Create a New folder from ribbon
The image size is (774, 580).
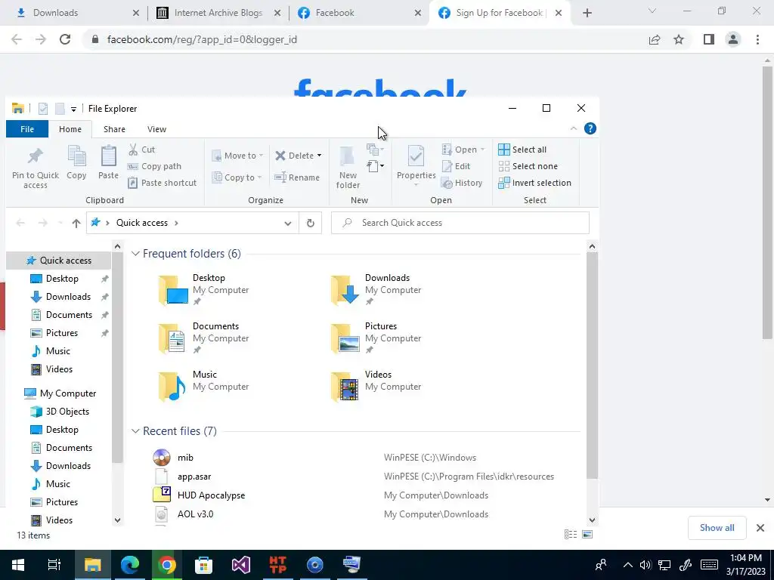(348, 168)
